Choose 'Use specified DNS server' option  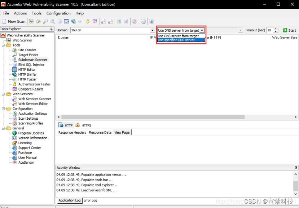coord(181,40)
